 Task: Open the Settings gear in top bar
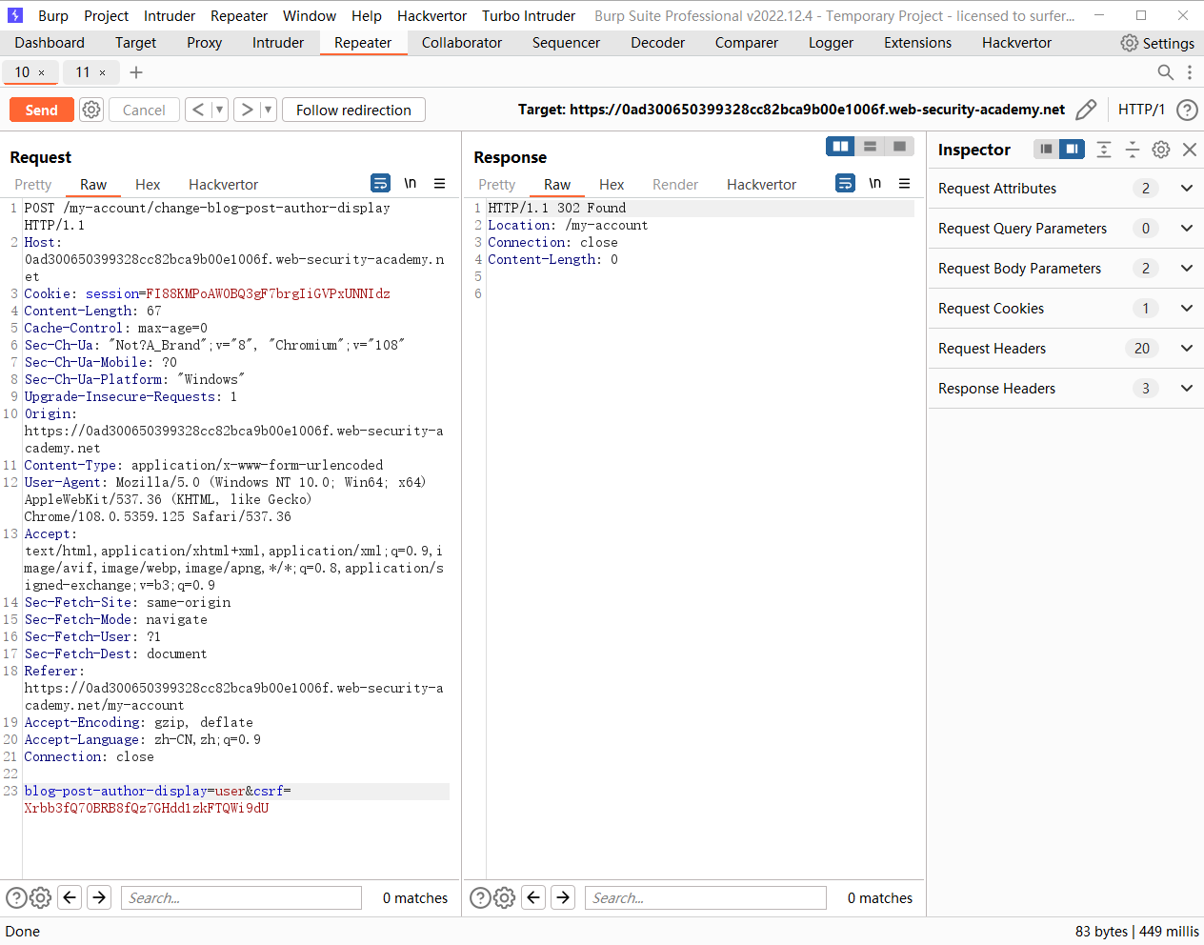click(1129, 43)
